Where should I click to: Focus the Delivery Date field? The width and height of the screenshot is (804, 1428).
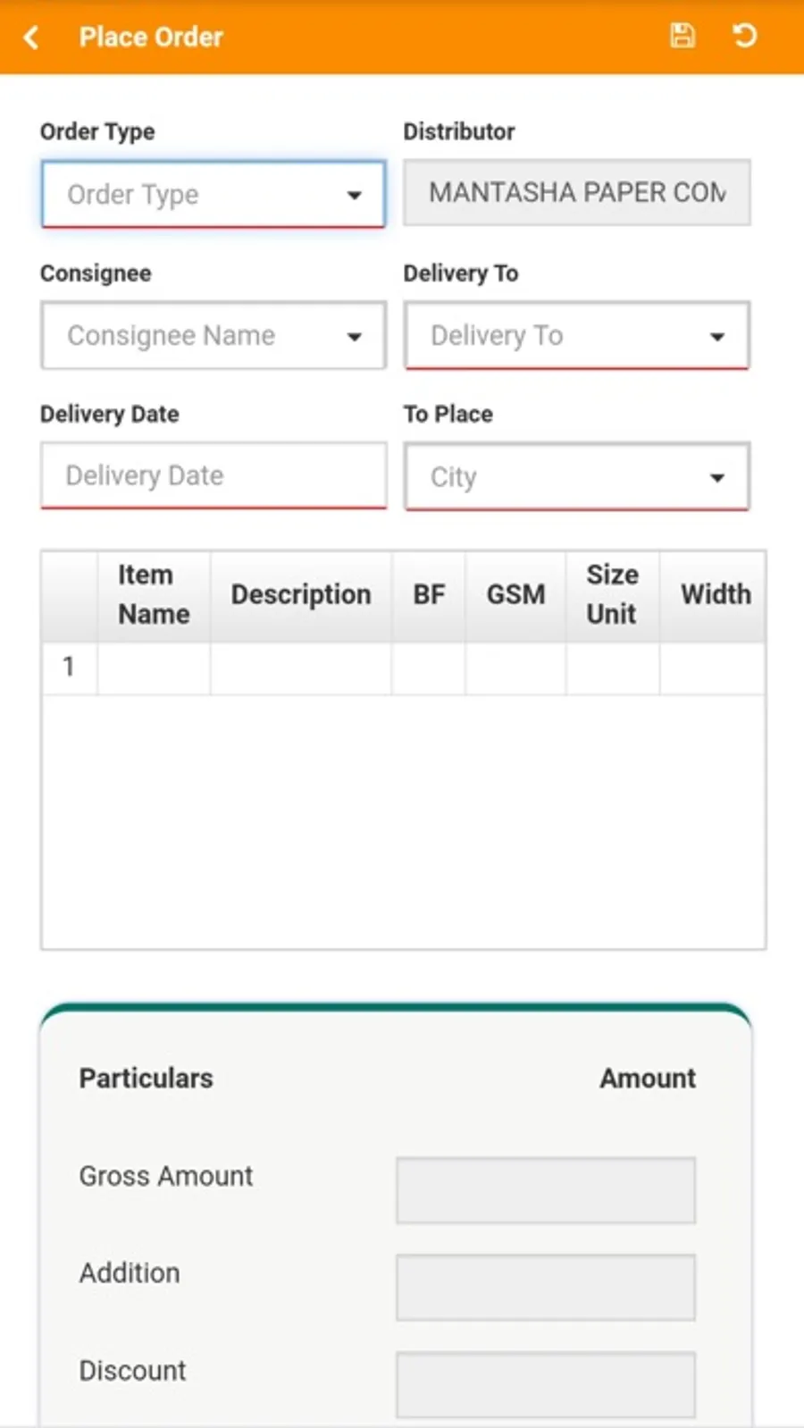point(214,475)
